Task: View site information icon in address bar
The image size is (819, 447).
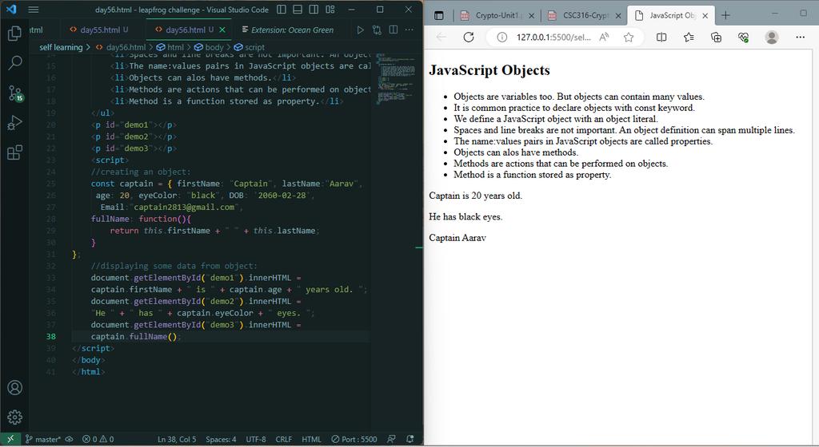Action: (502, 37)
